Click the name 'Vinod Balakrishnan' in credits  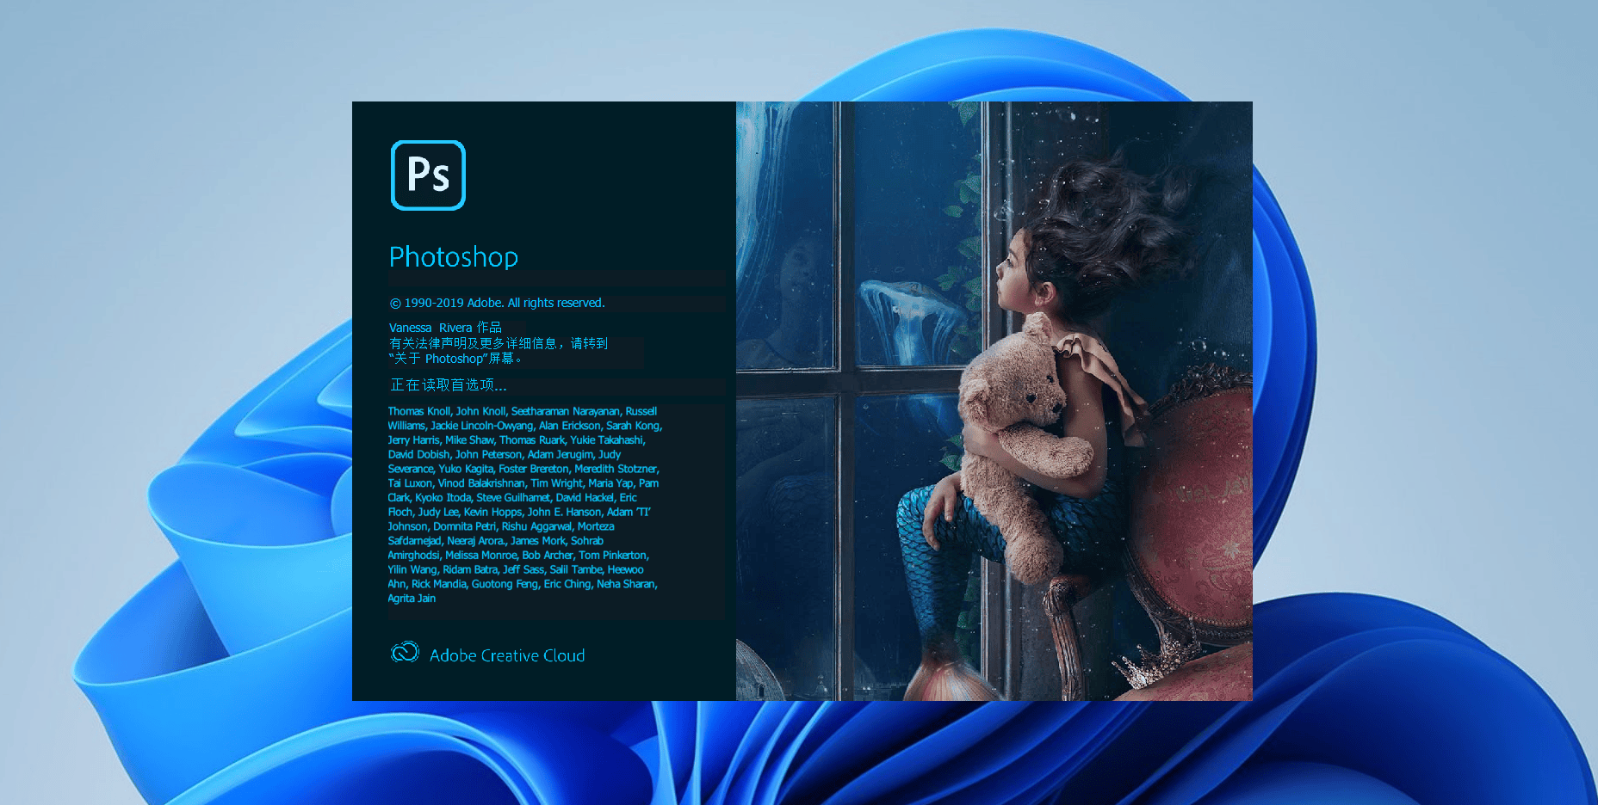(481, 483)
